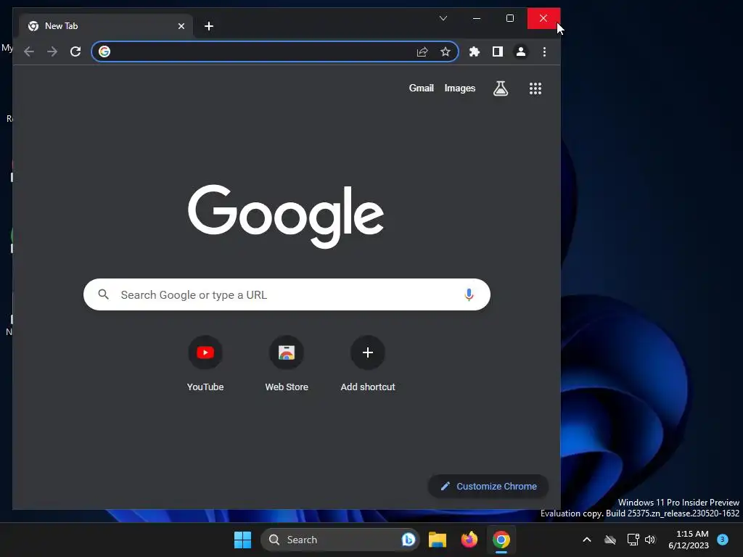Open the share this page icon
Image resolution: width=743 pixels, height=557 pixels.
point(422,51)
